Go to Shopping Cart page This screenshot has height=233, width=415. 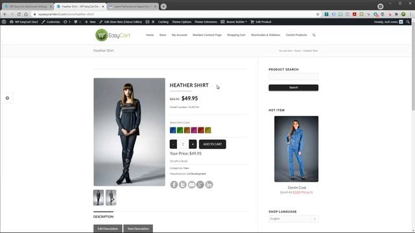pos(236,35)
